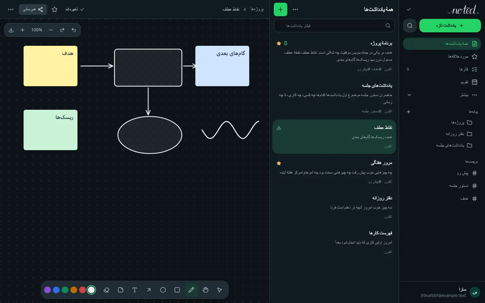Choose the sticky note tool
485x303 pixels.
coord(121,290)
